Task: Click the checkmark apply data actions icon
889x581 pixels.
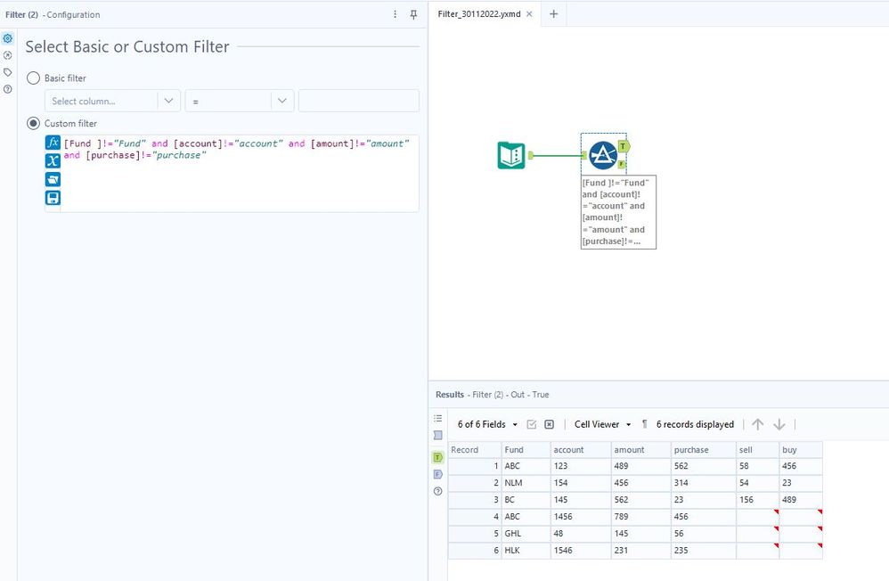Action: pyautogui.click(x=531, y=424)
